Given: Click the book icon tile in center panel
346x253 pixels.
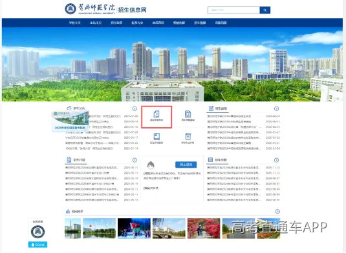Looking at the screenshot, I should pyautogui.click(x=157, y=136).
